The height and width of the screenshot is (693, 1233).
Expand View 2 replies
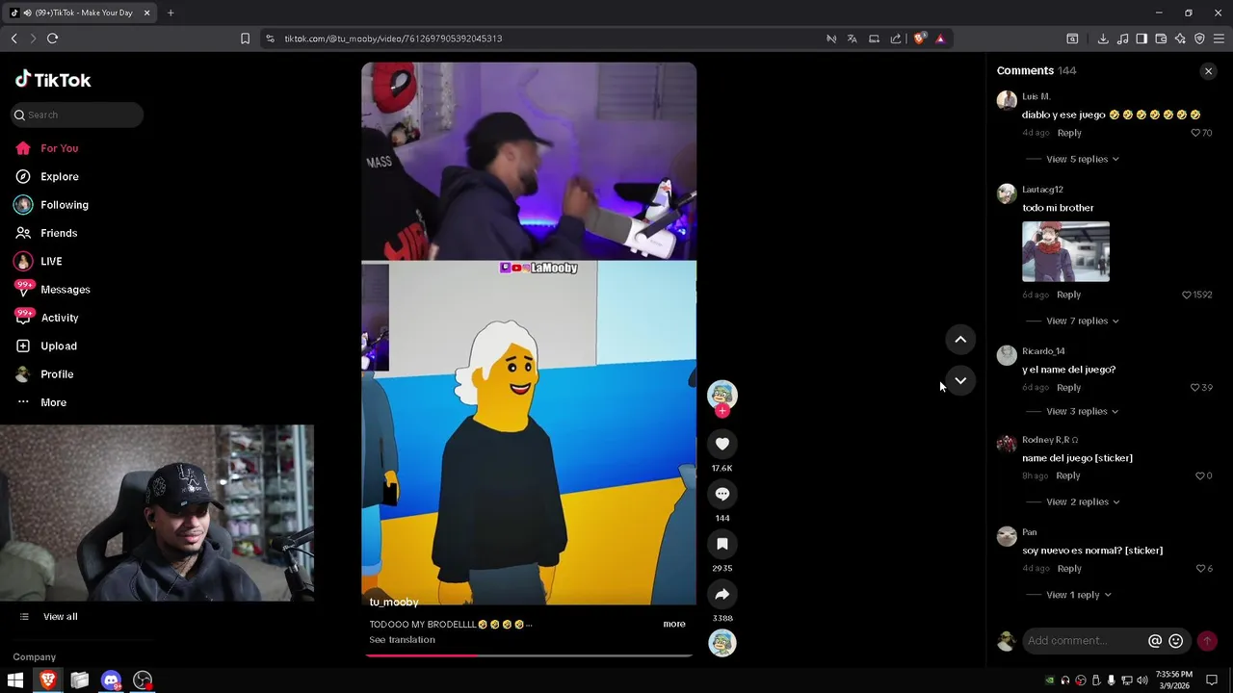[1083, 501]
